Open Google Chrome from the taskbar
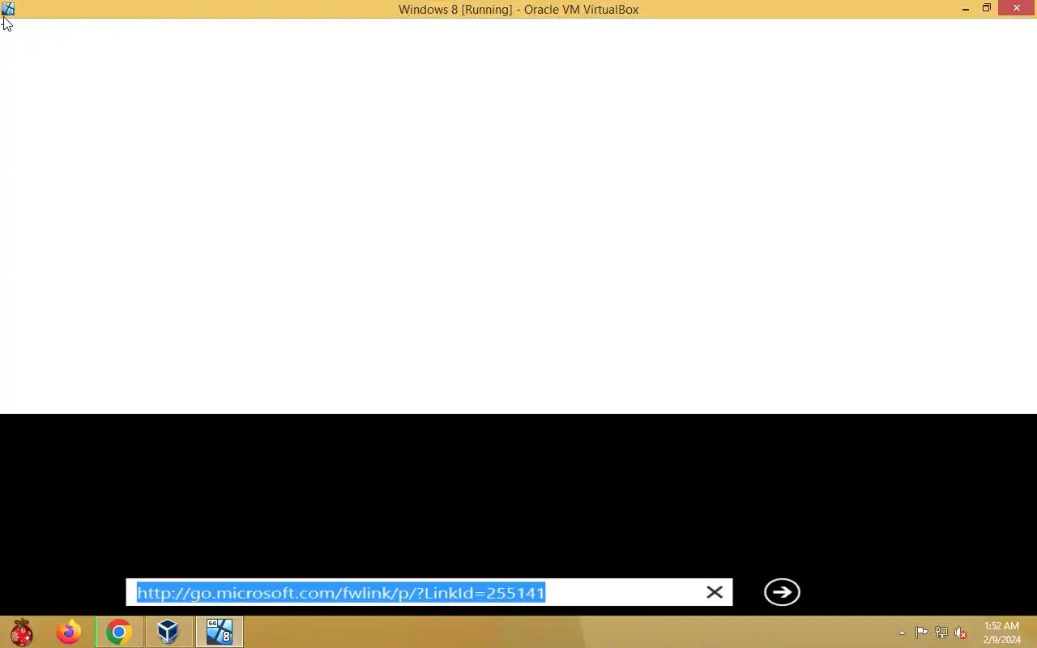This screenshot has width=1037, height=648. point(119,632)
